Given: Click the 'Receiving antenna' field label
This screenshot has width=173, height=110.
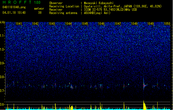Looking at the screenshot, I should 63,13.
